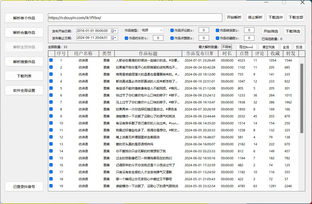
Task: Open 下载列表 from sidebar
Action: coord(24,76)
